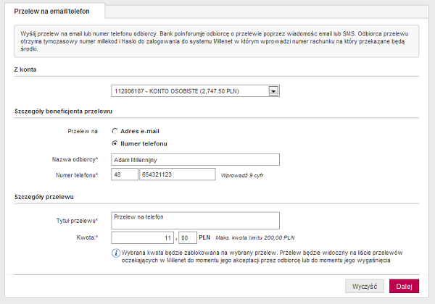Select the Adres e-mail radio option
This screenshot has width=435, height=304.
[115, 131]
